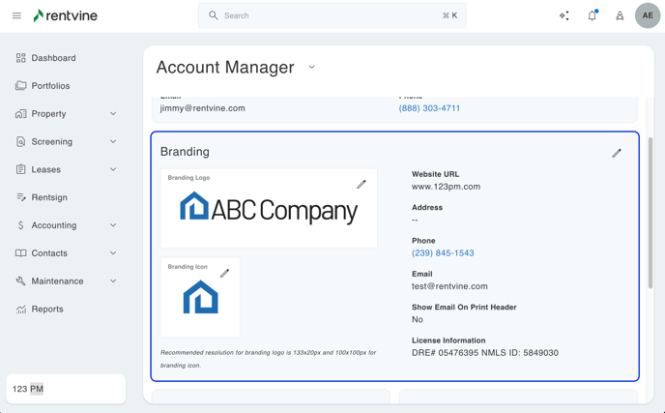This screenshot has width=665, height=413.
Task: Open the hamburger menu icon
Action: click(x=16, y=15)
